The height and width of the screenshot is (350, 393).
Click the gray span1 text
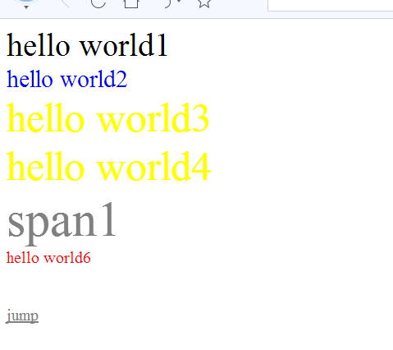62,223
